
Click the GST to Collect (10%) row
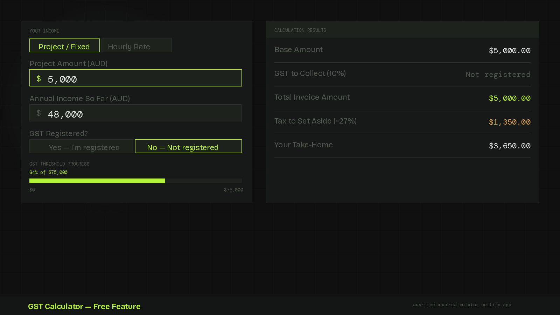[402, 73]
